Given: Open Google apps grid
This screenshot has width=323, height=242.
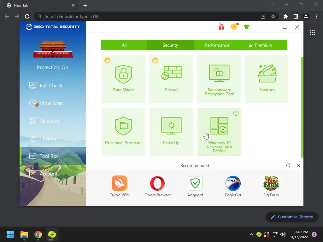Looking at the screenshot, I should (312, 32).
